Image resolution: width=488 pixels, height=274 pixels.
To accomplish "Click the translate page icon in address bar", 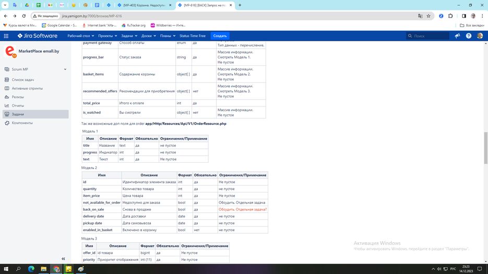I will (420, 16).
